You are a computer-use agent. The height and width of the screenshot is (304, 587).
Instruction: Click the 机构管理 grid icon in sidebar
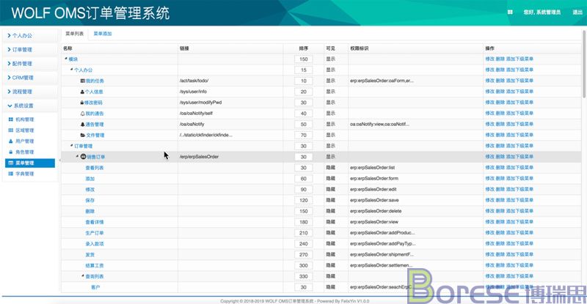[x=10, y=119]
